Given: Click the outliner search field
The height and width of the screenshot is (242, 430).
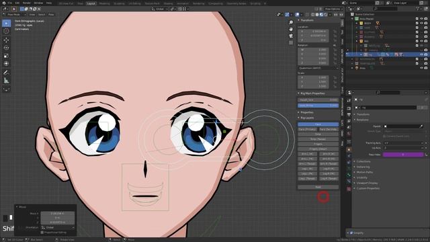Looking at the screenshot, I should tap(385, 9).
